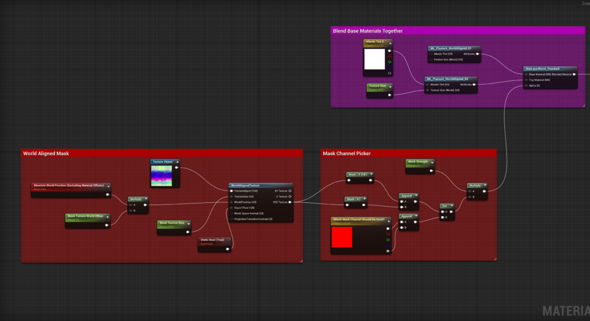Click the red channel pin on Albedo Tint 2
This screenshot has width=590, height=321.
tap(389, 56)
